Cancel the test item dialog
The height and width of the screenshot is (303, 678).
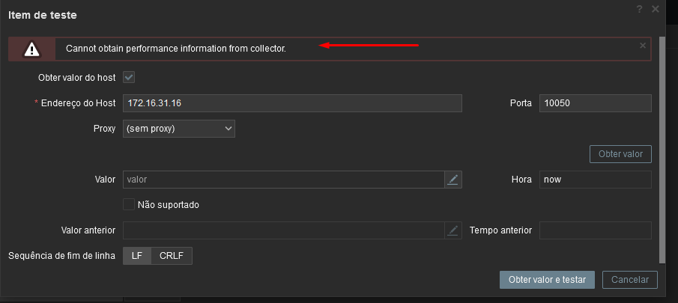(x=630, y=280)
